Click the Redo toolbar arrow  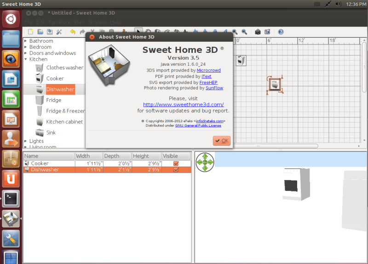pos(82,32)
